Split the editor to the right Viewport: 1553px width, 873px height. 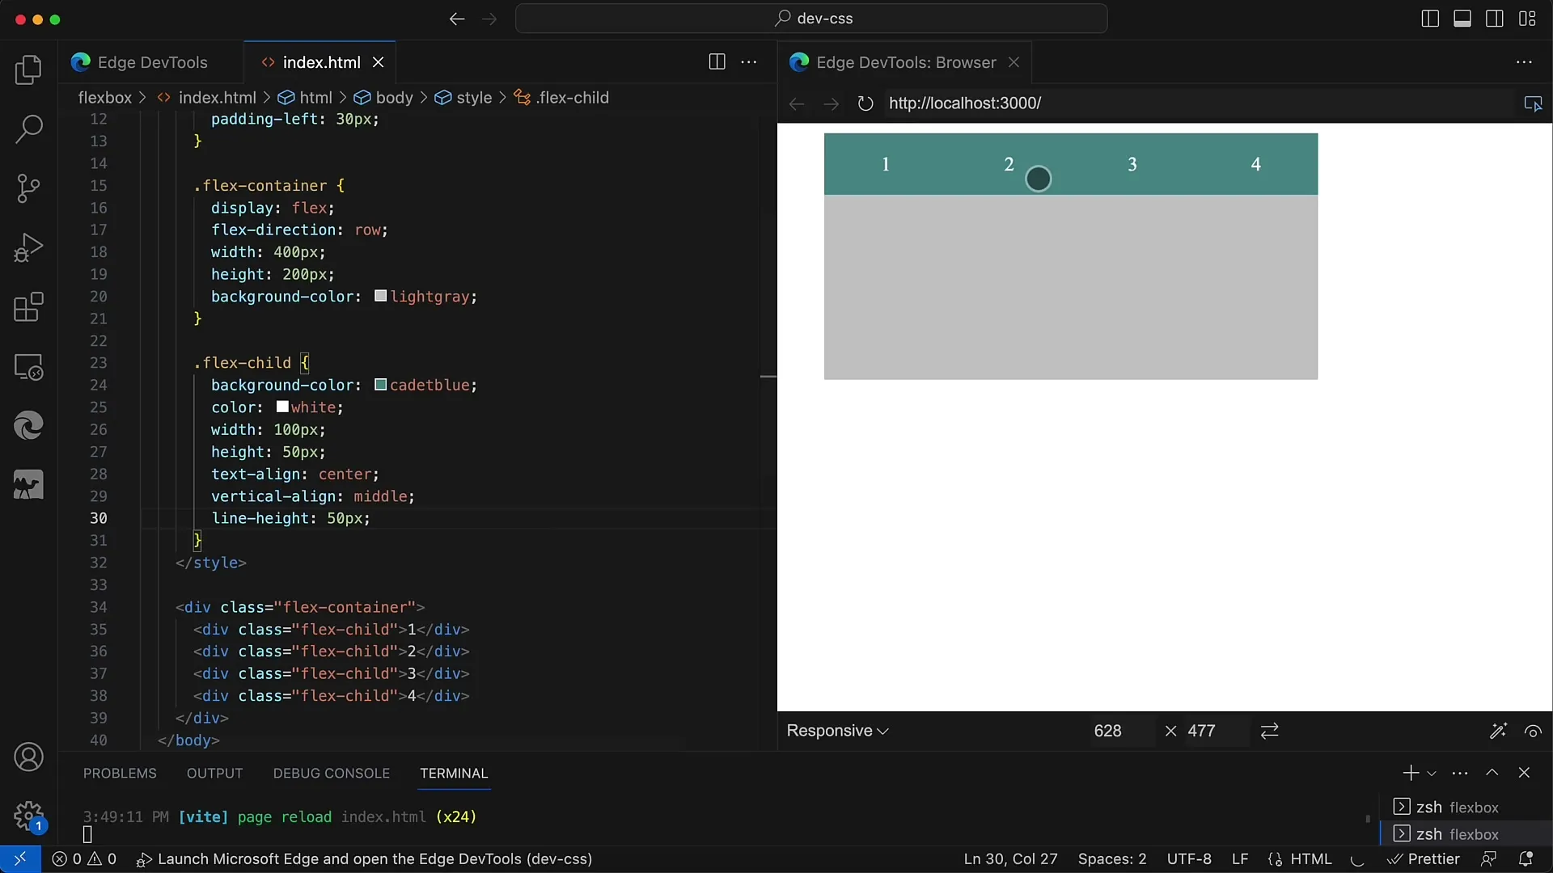[717, 62]
